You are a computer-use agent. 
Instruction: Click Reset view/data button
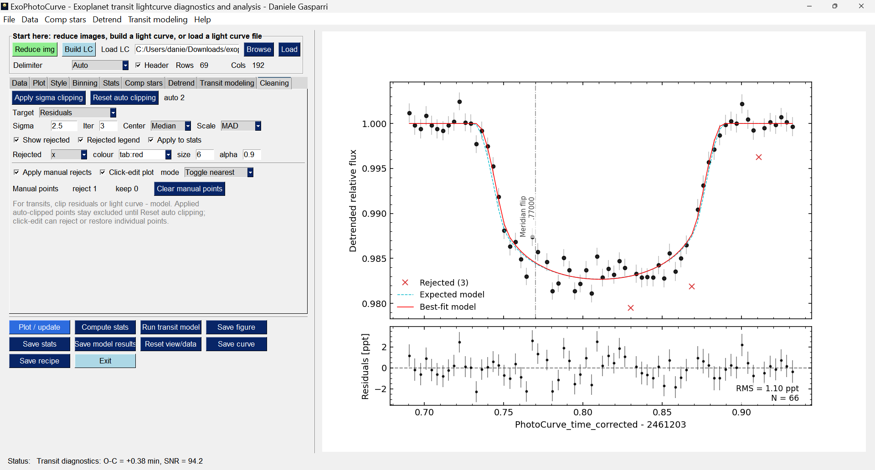(x=171, y=344)
